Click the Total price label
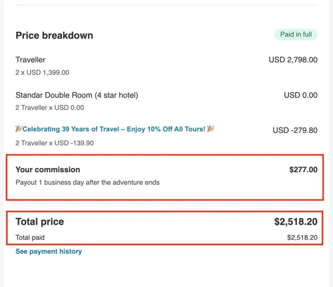This screenshot has height=287, width=333. [x=40, y=222]
